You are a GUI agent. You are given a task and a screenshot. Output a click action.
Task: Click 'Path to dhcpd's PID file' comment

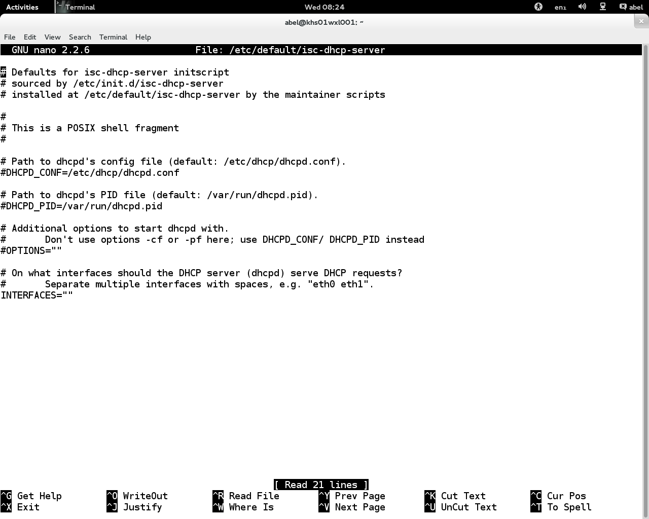(160, 195)
